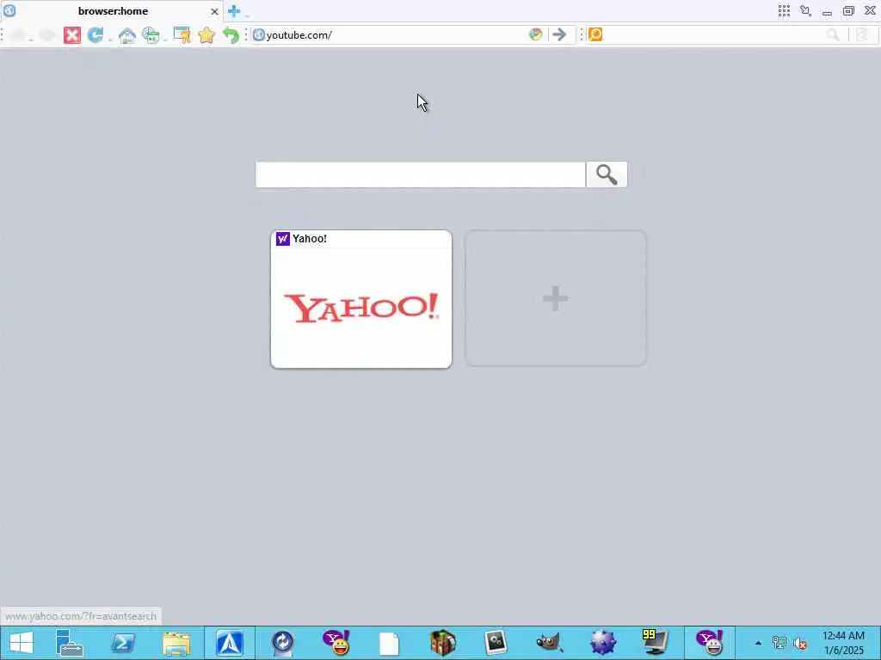Click the network tray icon

click(x=779, y=643)
